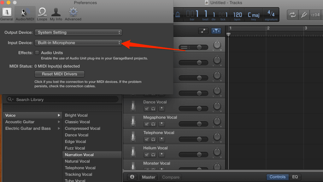Open the C maj key menu
The height and width of the screenshot is (182, 323).
pyautogui.click(x=254, y=15)
